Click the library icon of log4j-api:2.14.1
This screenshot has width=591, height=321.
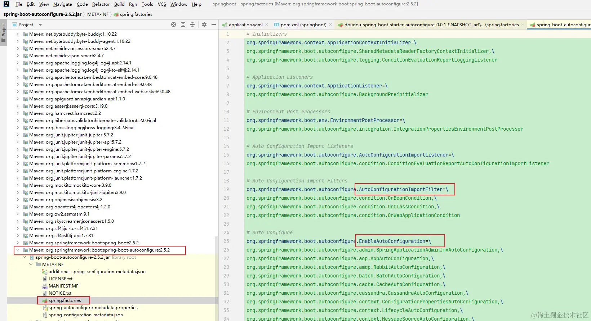click(25, 63)
